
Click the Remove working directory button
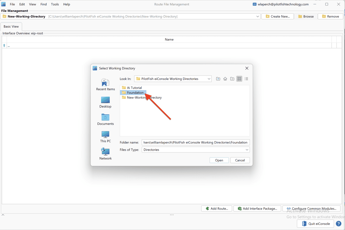point(330,16)
